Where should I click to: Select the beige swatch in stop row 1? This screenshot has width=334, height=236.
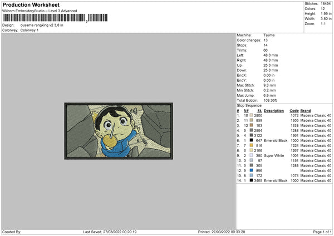[x=251, y=115]
